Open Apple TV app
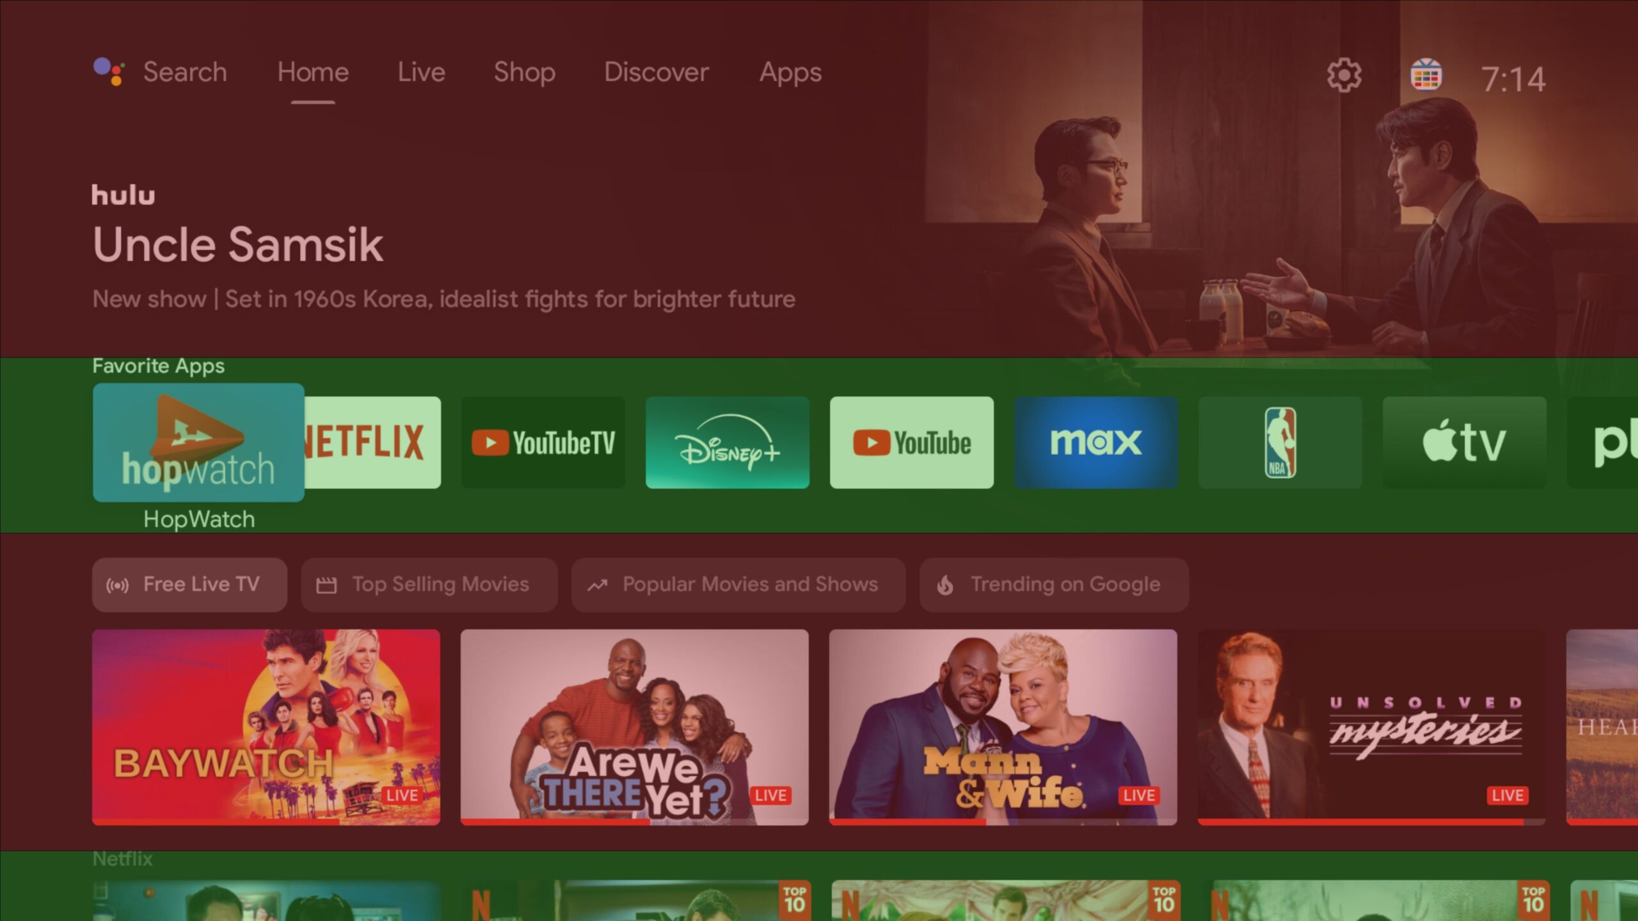Image resolution: width=1638 pixels, height=921 pixels. pos(1465,441)
